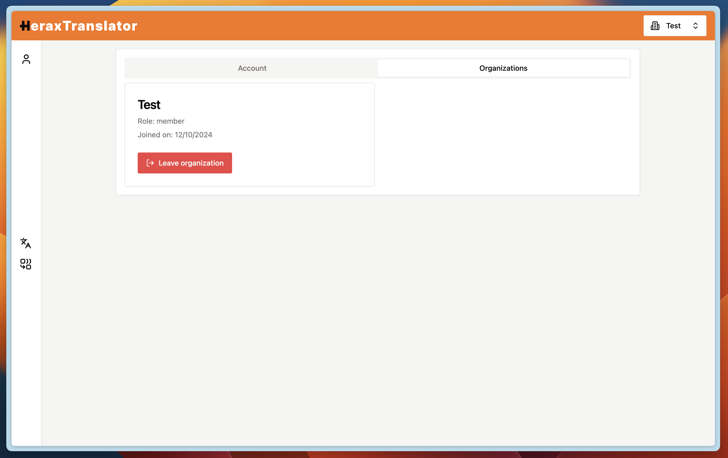Viewport: 728px width, 458px height.
Task: Click the 'Role: member' text
Action: 161,121
